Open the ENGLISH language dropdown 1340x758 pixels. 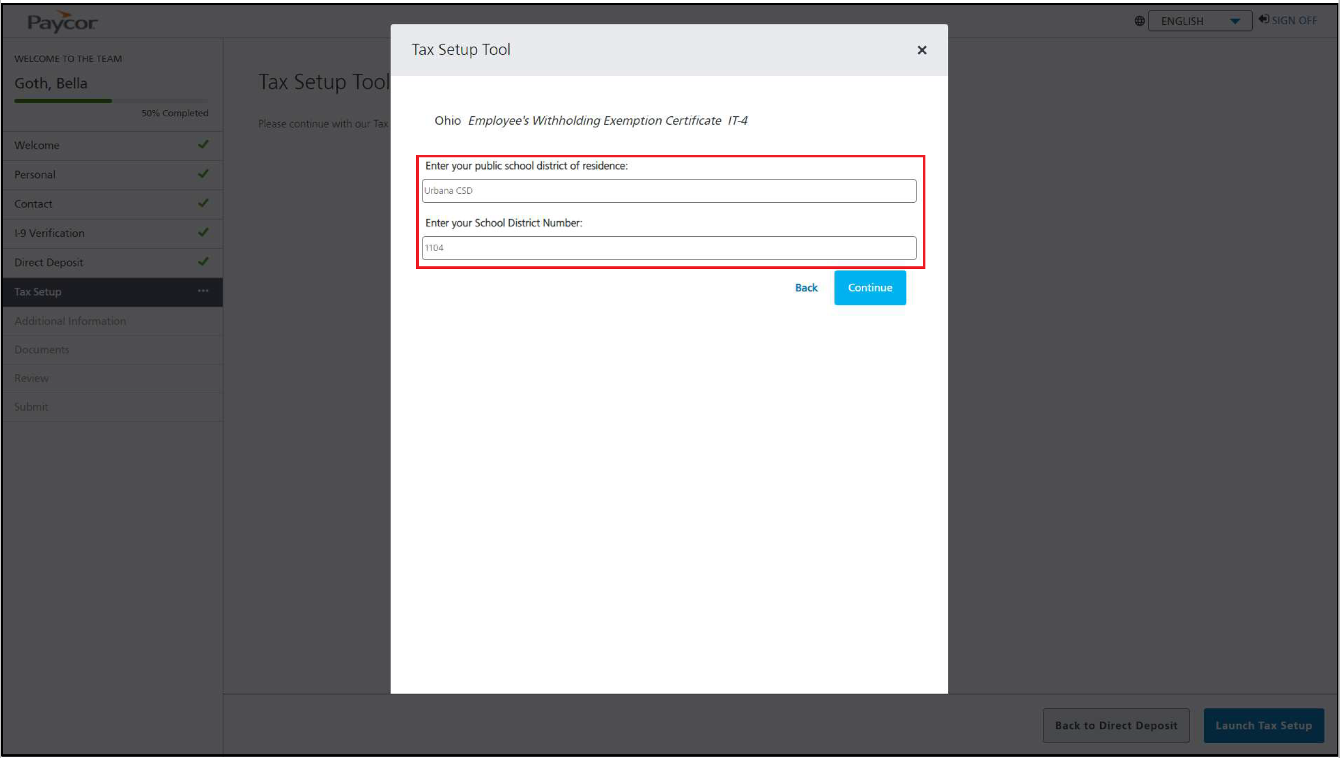[x=1199, y=21]
